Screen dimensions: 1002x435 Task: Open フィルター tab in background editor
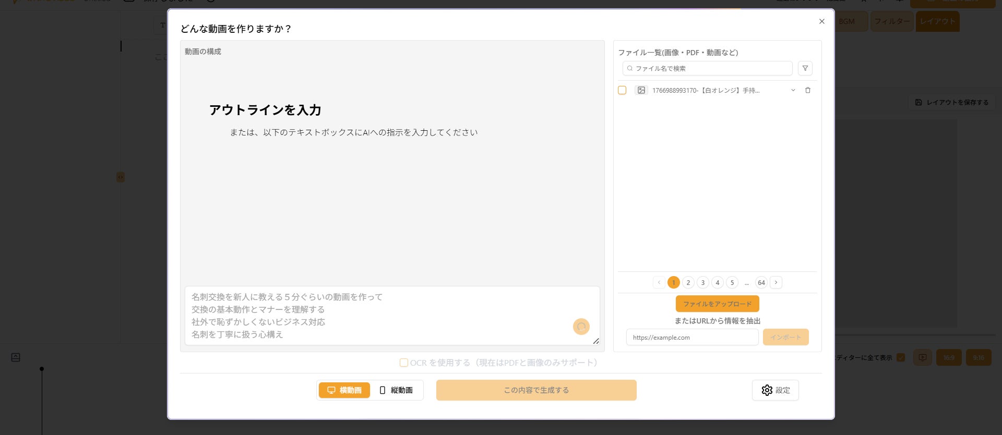(x=892, y=21)
